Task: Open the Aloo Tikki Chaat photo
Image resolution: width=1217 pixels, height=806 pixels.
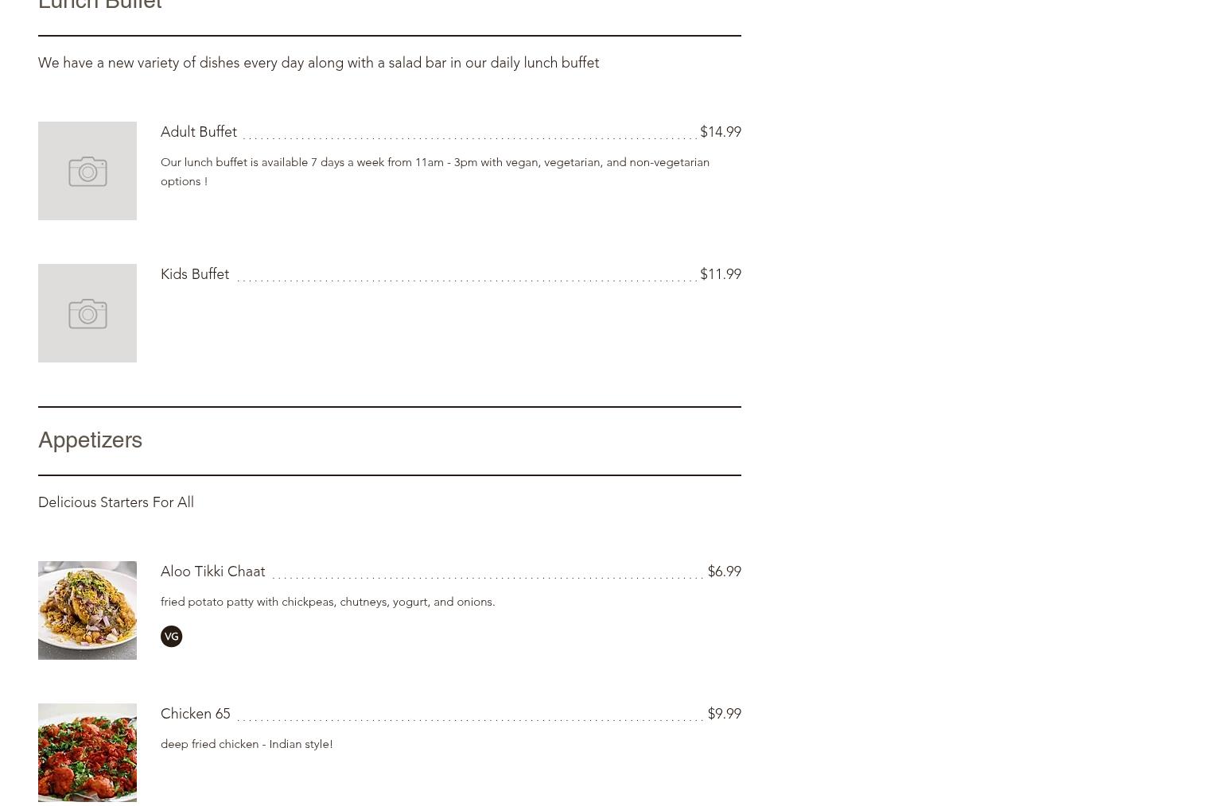Action: point(87,610)
